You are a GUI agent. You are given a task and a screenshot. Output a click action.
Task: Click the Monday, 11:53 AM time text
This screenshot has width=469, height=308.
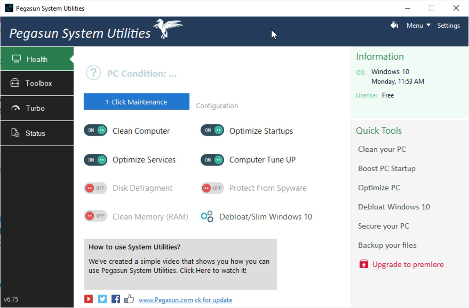pos(397,82)
